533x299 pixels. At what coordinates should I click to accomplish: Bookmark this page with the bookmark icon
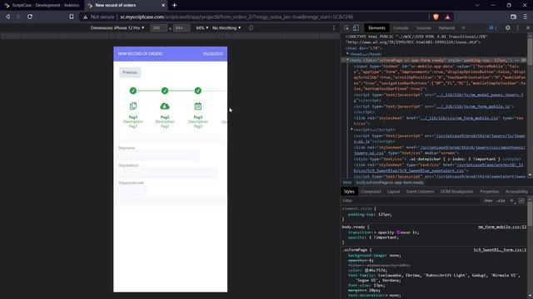click(x=72, y=17)
